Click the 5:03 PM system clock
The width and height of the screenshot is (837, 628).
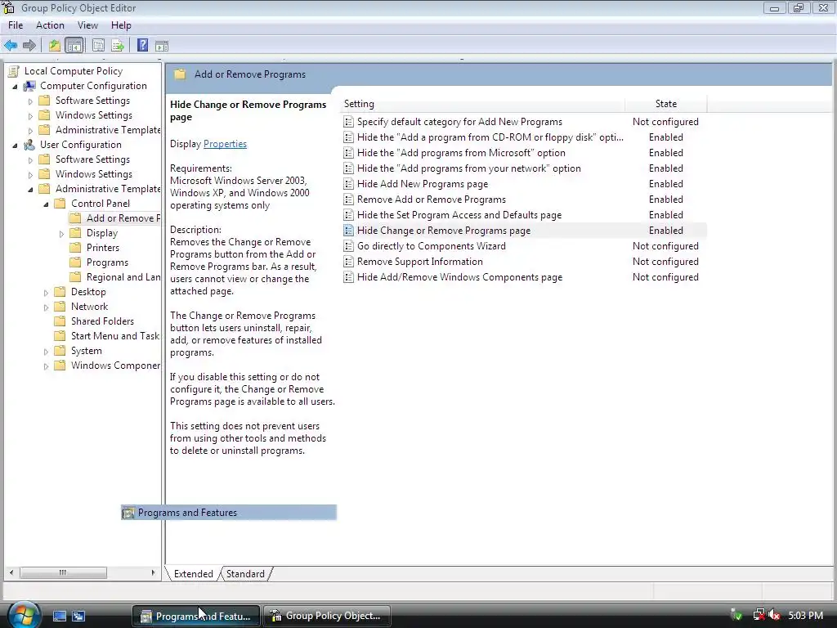coord(805,615)
